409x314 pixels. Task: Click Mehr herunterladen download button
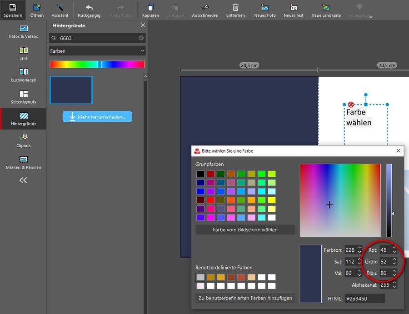(97, 117)
